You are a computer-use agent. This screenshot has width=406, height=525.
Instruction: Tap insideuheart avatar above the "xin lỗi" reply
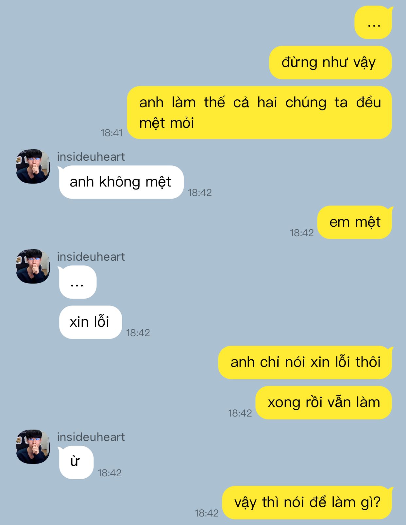tap(33, 266)
